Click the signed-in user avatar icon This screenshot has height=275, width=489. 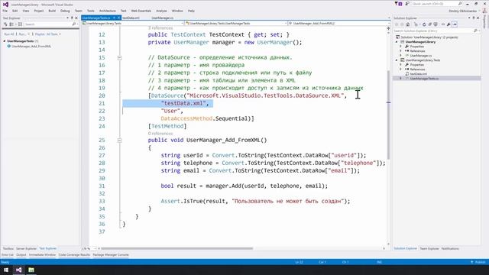pos(484,11)
